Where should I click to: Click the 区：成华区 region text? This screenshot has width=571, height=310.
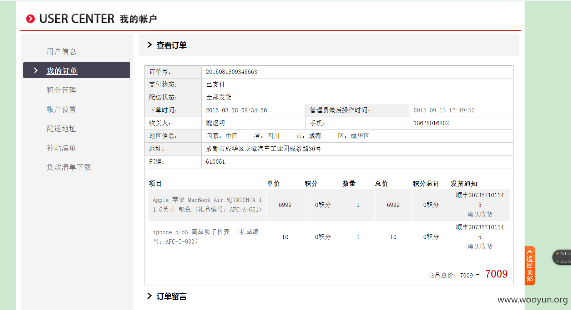click(353, 136)
